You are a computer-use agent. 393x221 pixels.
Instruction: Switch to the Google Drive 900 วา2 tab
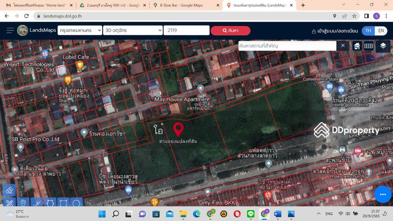(x=113, y=5)
